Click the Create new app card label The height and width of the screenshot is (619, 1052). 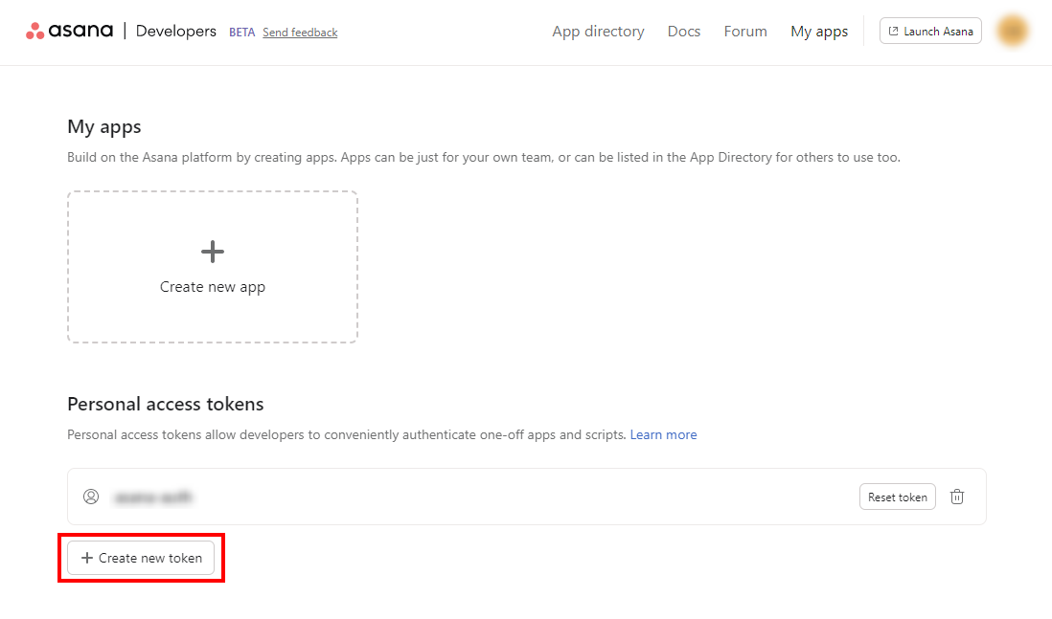(212, 287)
